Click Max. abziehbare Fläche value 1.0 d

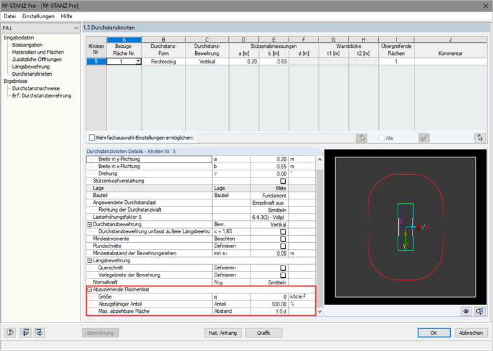269,311
